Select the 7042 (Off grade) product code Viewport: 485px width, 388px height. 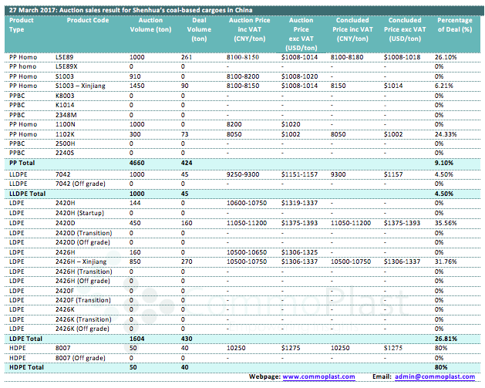(x=80, y=183)
